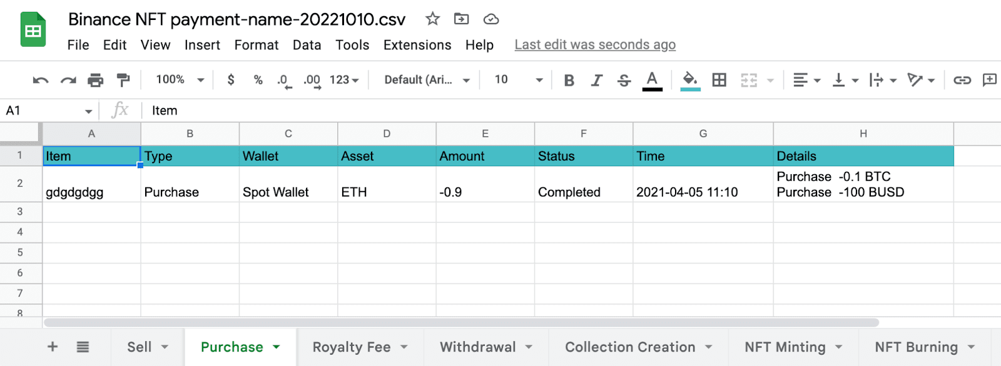Add a new sheet
Viewport: 1001px width, 366px height.
coord(53,347)
